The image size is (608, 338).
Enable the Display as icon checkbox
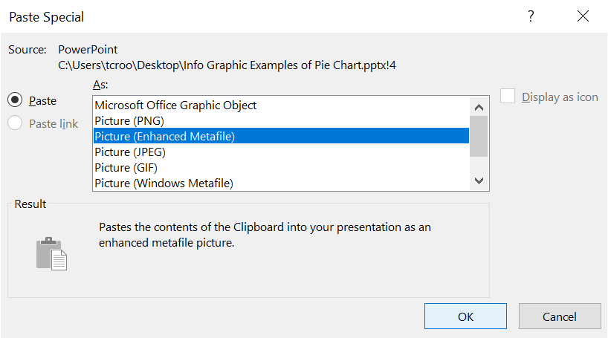pos(508,97)
